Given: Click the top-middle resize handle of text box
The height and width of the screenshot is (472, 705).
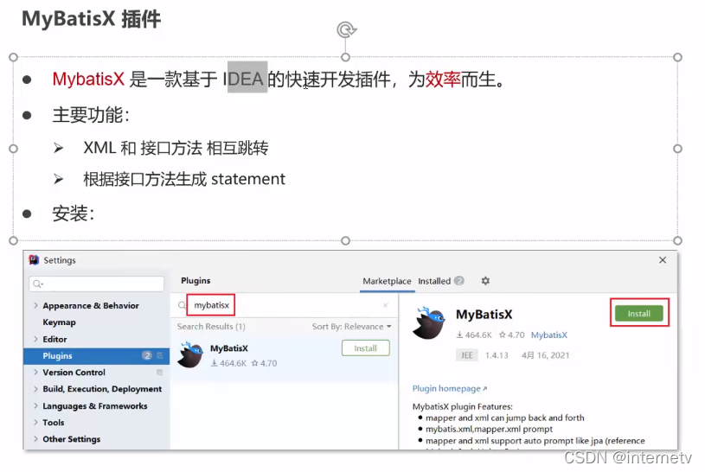Looking at the screenshot, I should [x=345, y=57].
